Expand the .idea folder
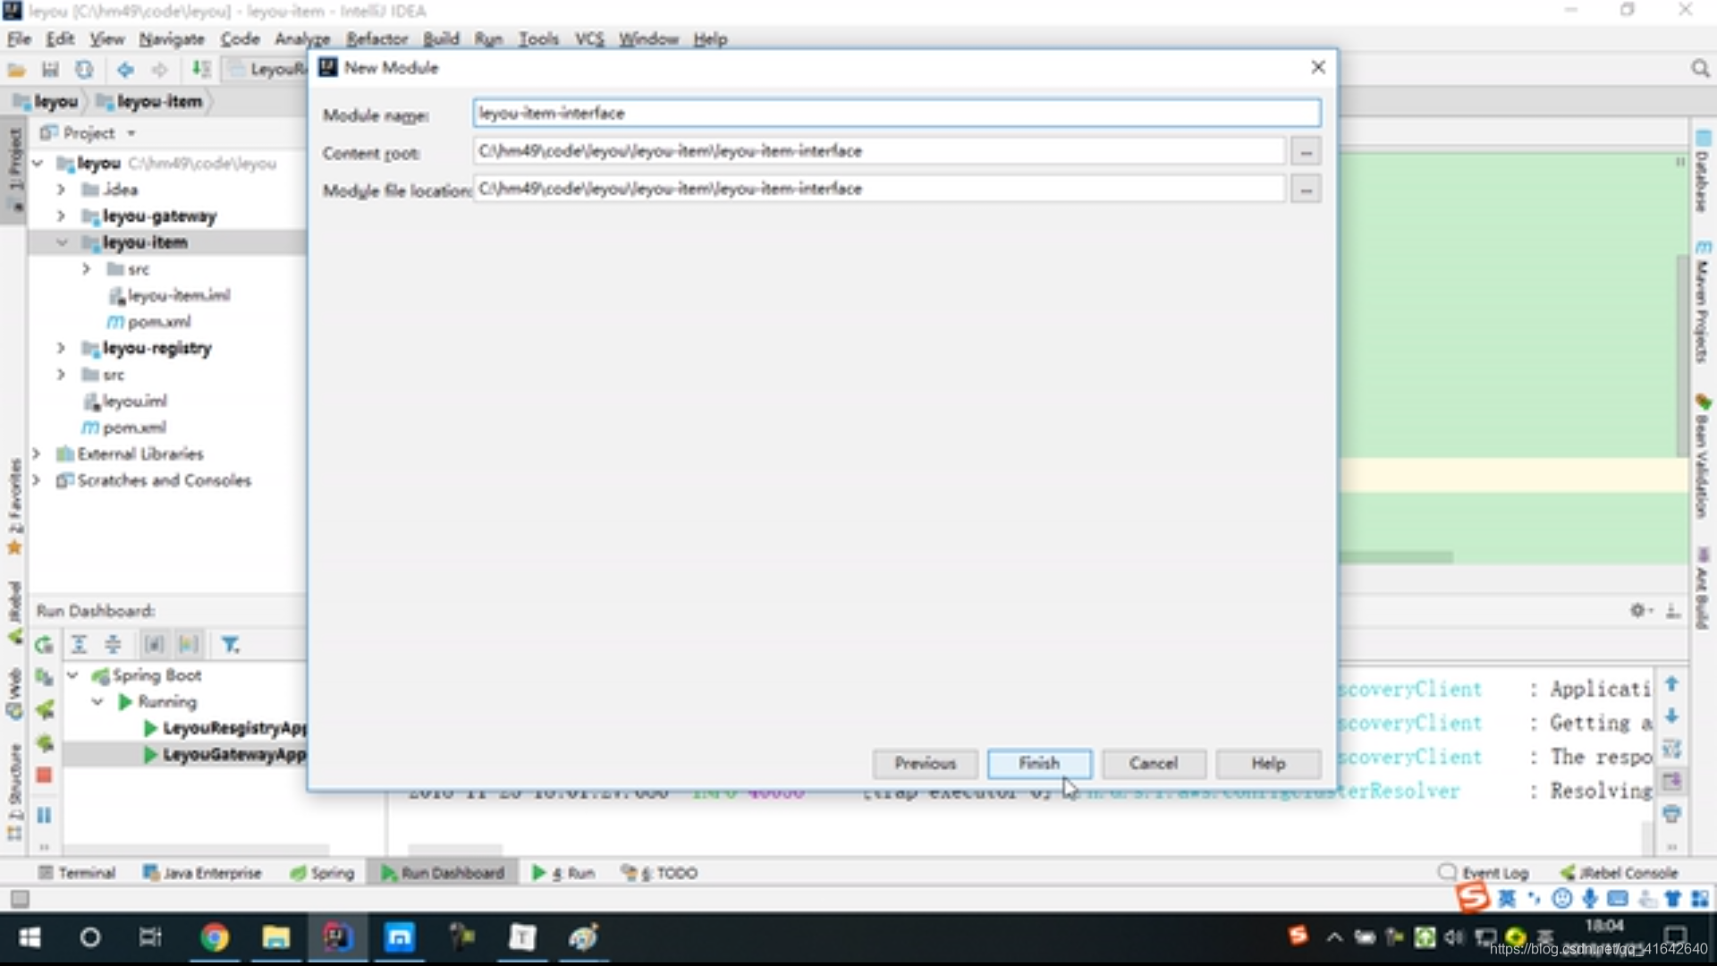1717x966 pixels. point(61,190)
